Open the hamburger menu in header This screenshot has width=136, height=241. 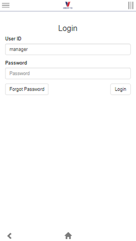coord(6,6)
